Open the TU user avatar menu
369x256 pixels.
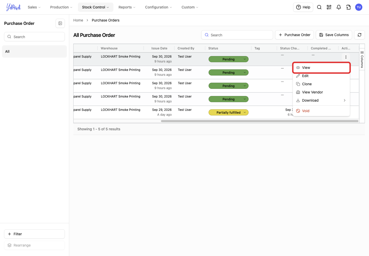(359, 7)
